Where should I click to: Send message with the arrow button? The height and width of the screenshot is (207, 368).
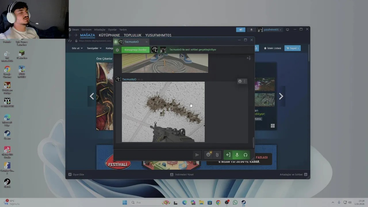point(197,155)
